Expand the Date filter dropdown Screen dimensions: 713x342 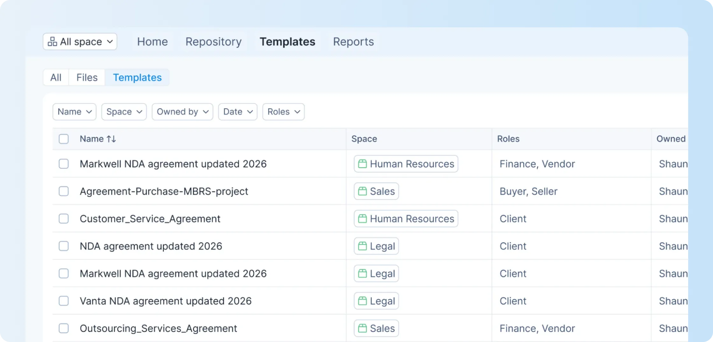pos(238,112)
